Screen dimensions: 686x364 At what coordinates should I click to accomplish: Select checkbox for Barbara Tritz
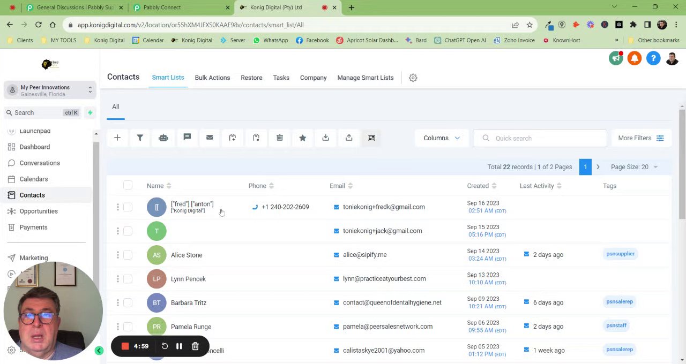coord(128,303)
